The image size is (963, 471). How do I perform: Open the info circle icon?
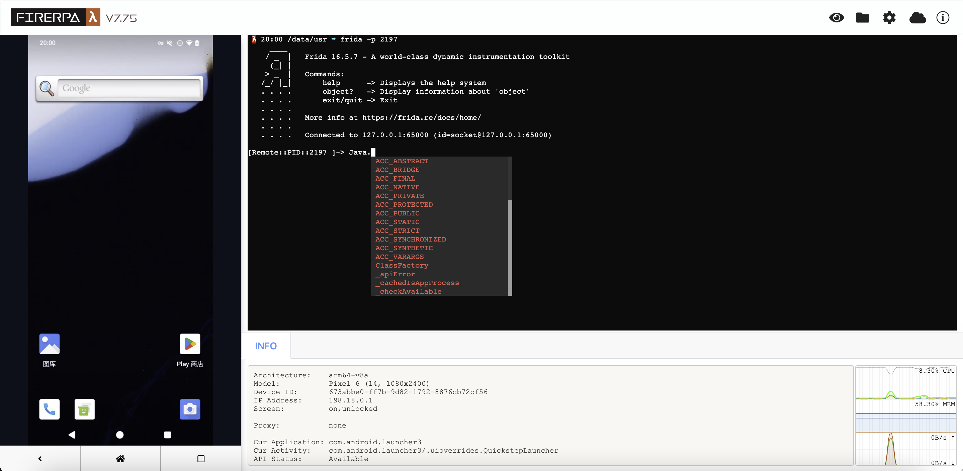pyautogui.click(x=943, y=18)
